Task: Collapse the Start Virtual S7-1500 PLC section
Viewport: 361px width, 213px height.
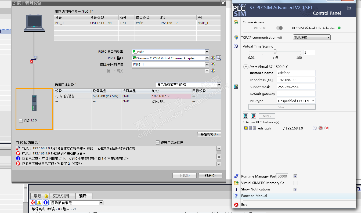Action: click(x=246, y=67)
